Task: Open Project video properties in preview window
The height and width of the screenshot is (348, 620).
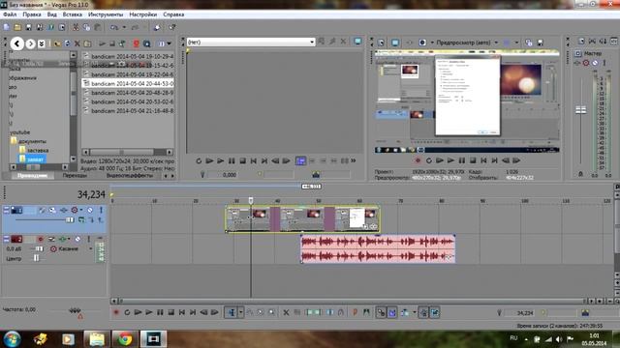Action: 381,43
